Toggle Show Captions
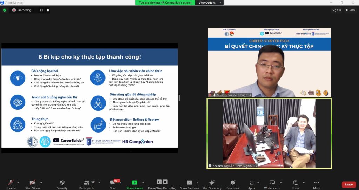 point(189,184)
